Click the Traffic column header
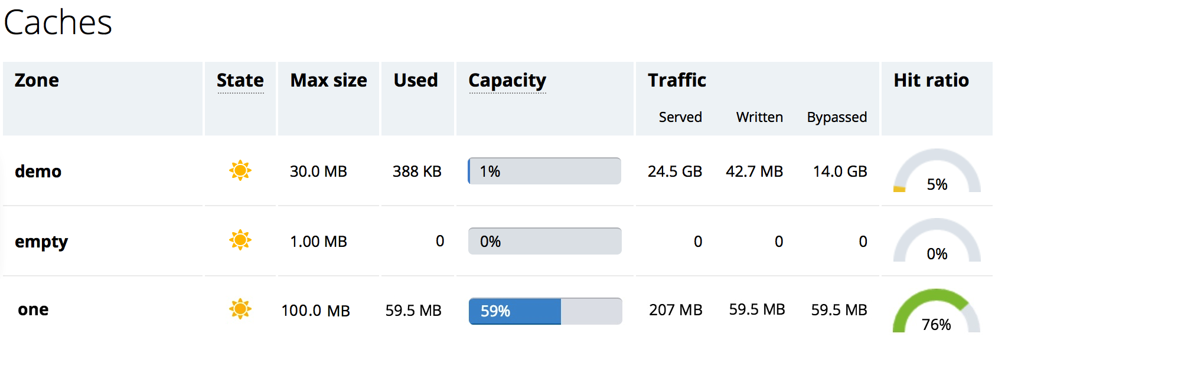Viewport: 1181px width, 383px height. pyautogui.click(x=677, y=80)
